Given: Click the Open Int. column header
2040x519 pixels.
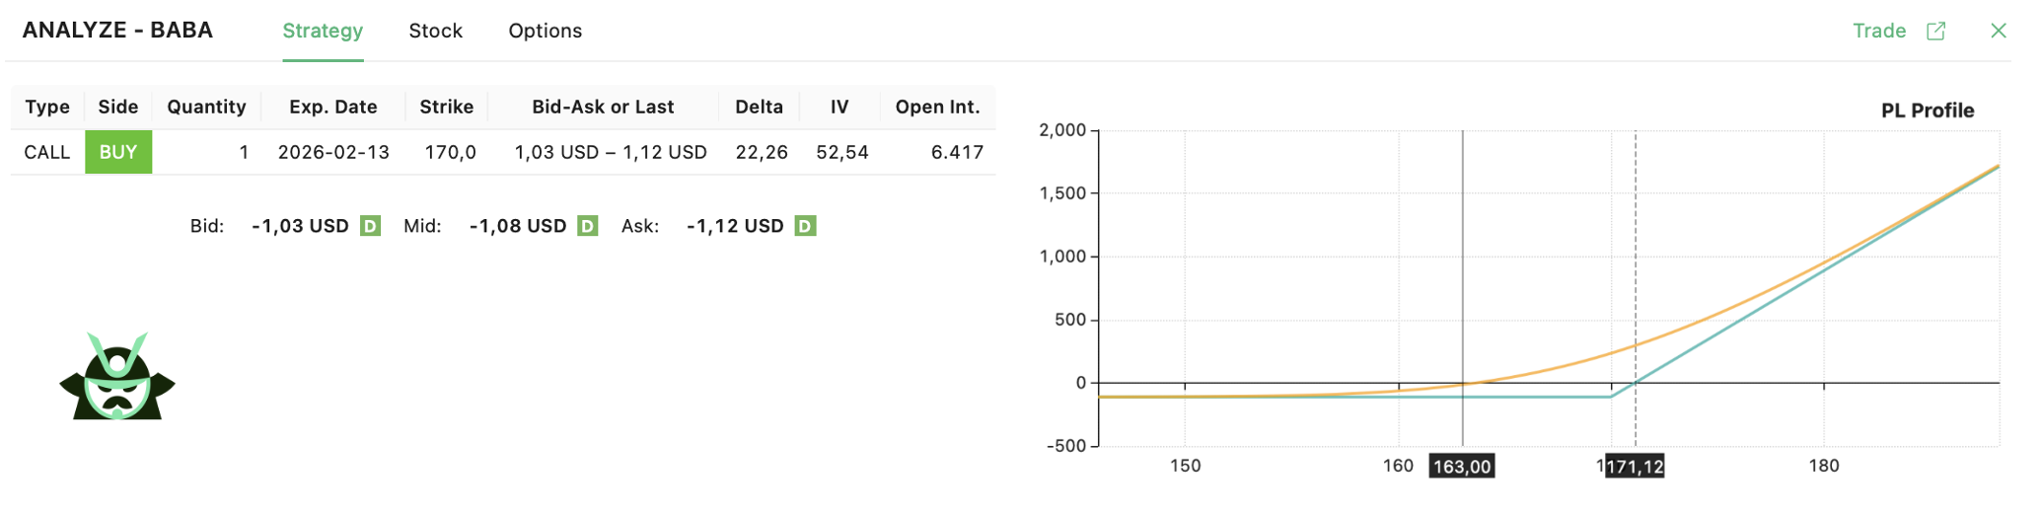Looking at the screenshot, I should [x=937, y=107].
